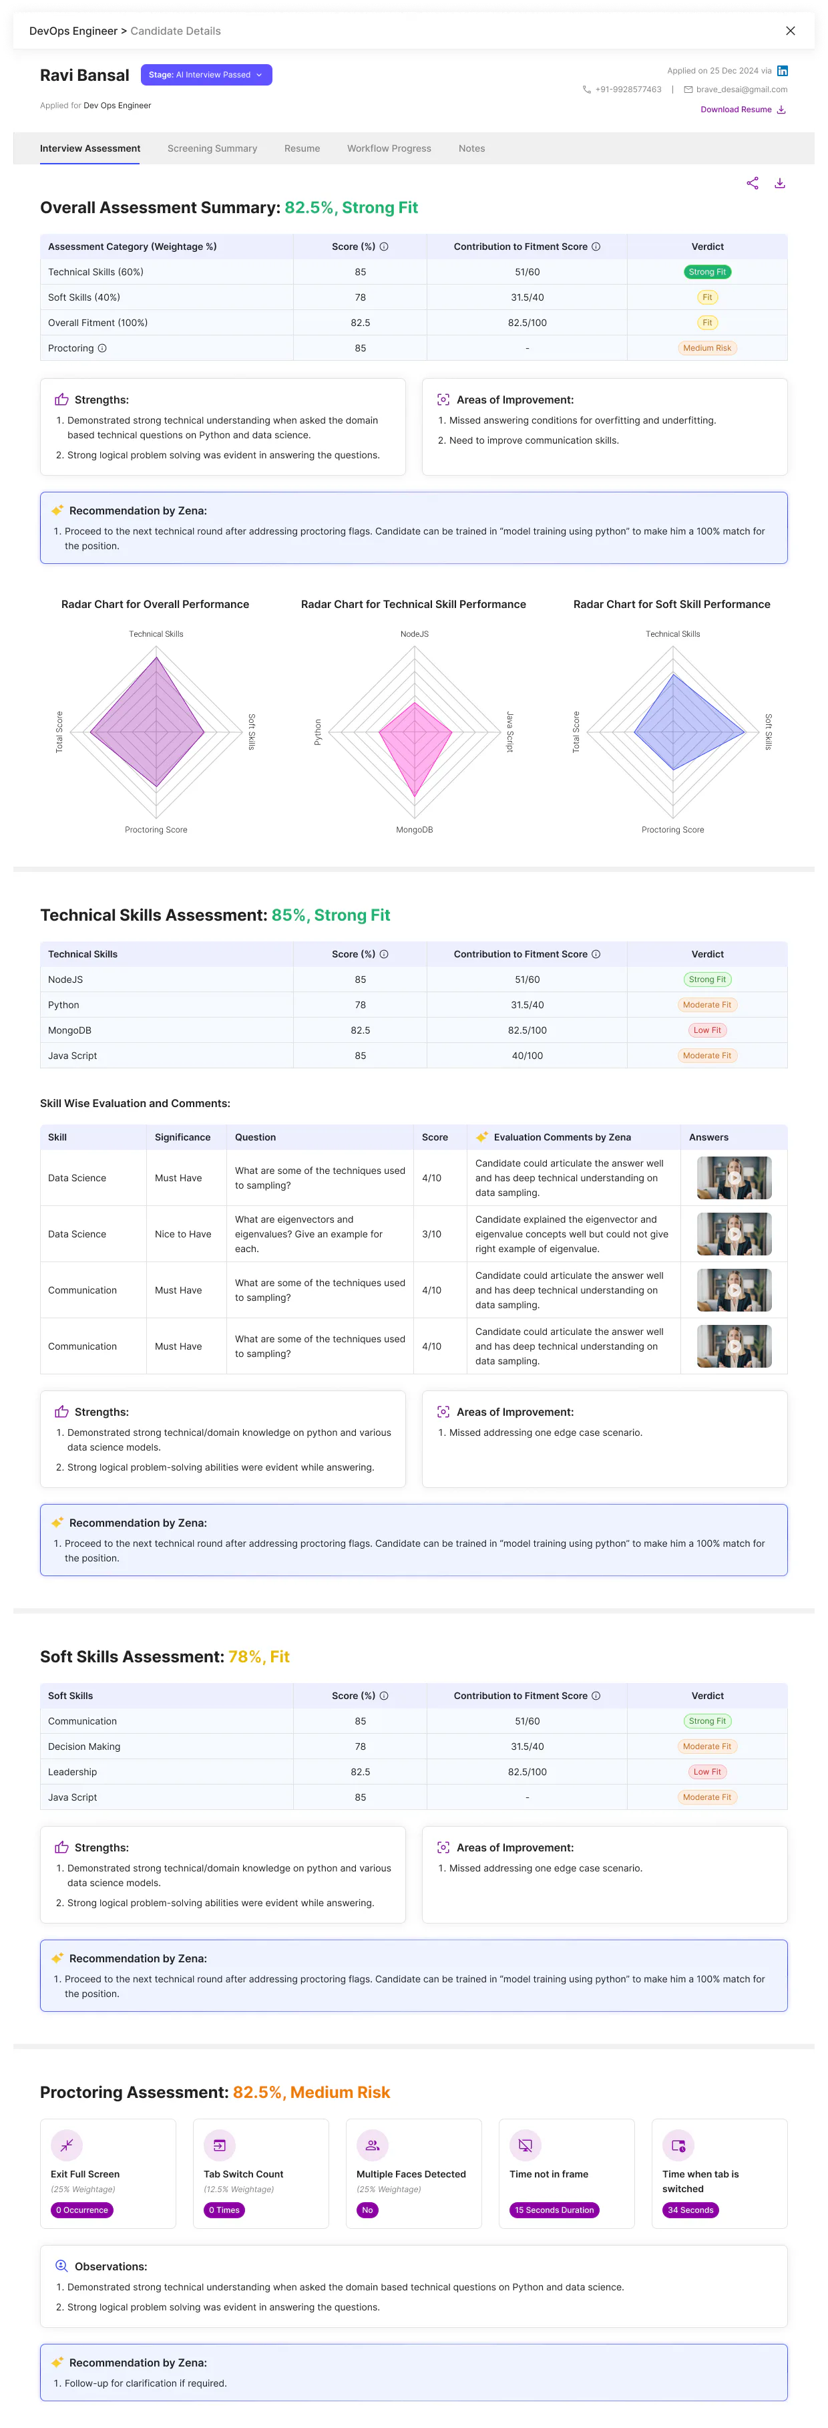This screenshot has width=828, height=2428.
Task: Click the Fit badge in the Soft Skills (40%) row
Action: pyautogui.click(x=706, y=298)
